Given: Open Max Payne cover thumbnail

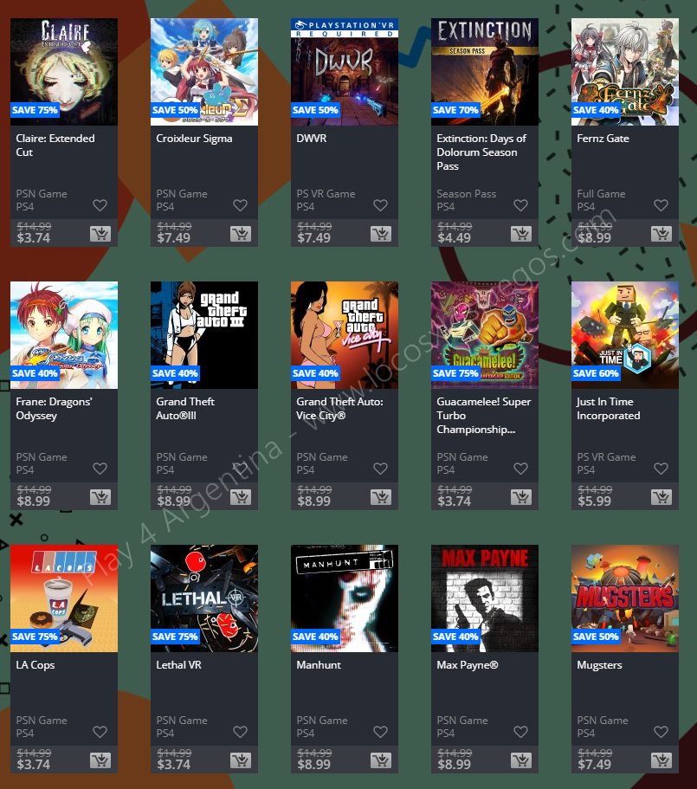Looking at the screenshot, I should [x=485, y=598].
